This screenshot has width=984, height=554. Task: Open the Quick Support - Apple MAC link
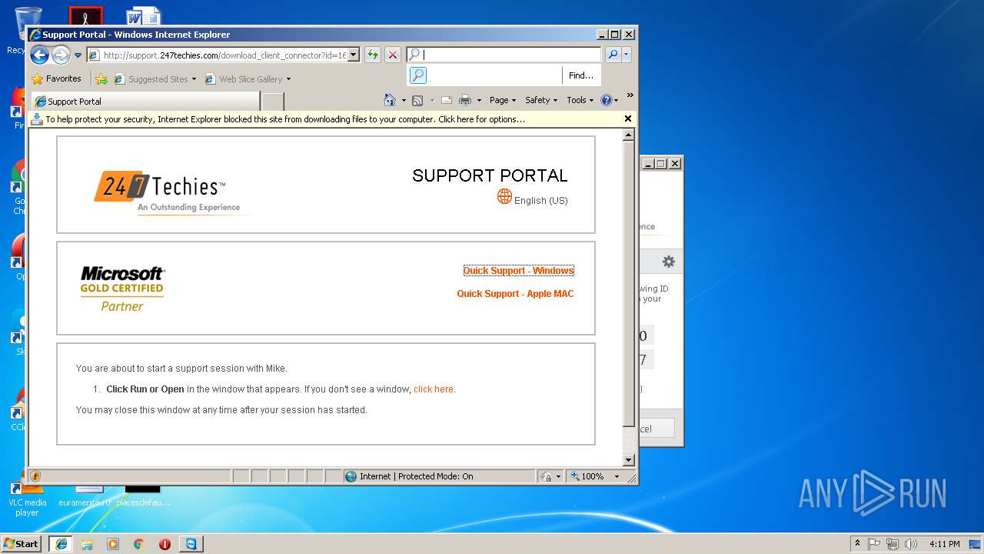(x=515, y=293)
